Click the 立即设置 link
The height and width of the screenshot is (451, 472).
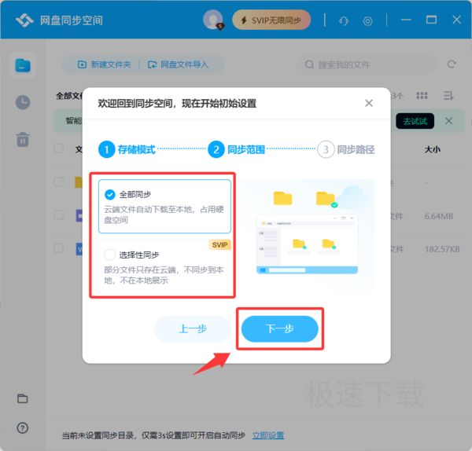pos(268,435)
